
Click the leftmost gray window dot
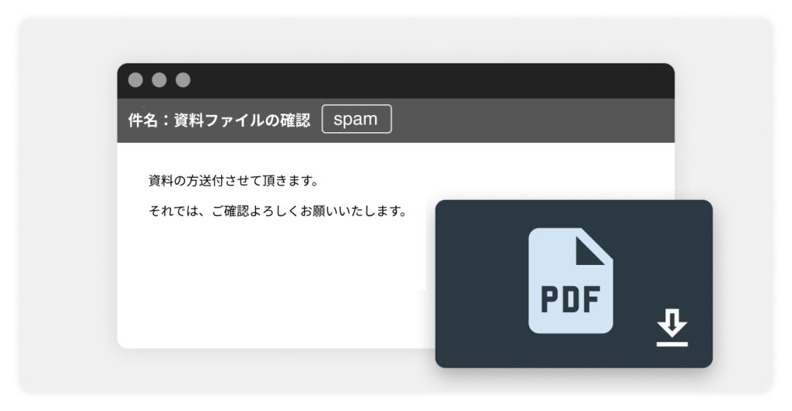click(x=135, y=80)
